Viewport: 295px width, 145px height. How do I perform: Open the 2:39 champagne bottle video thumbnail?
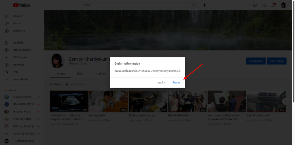pos(148,101)
